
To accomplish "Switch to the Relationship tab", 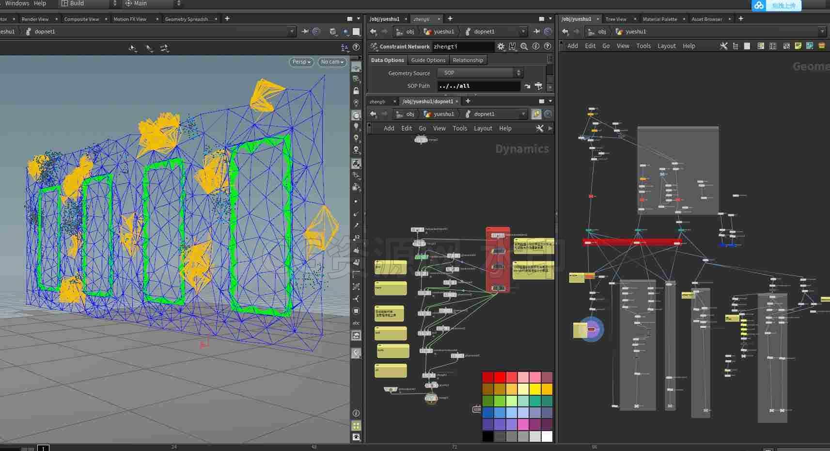I will click(468, 60).
